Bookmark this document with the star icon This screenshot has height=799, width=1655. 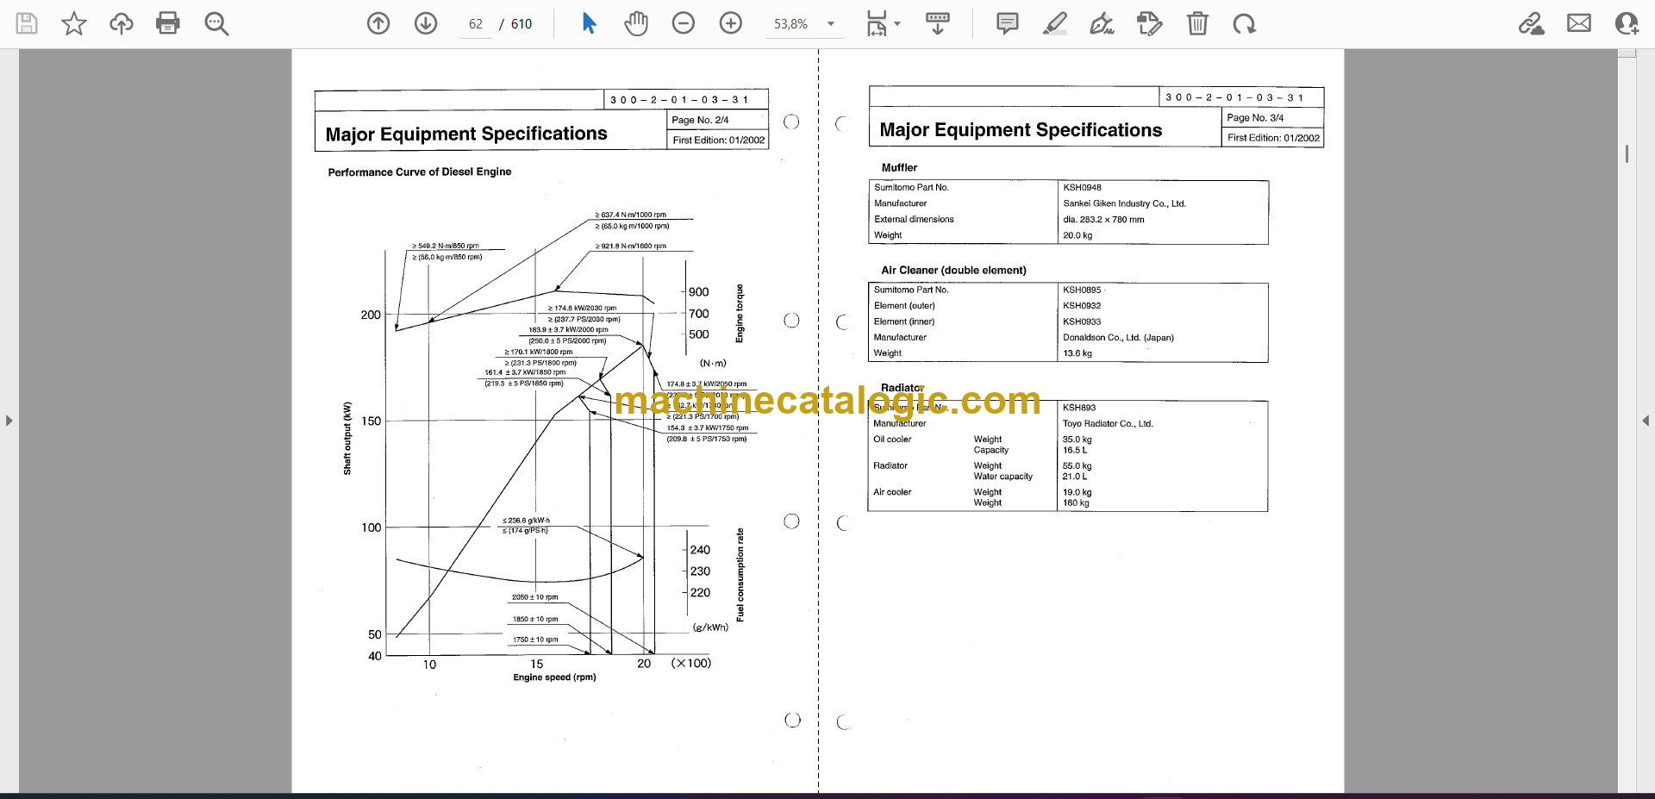tap(74, 23)
